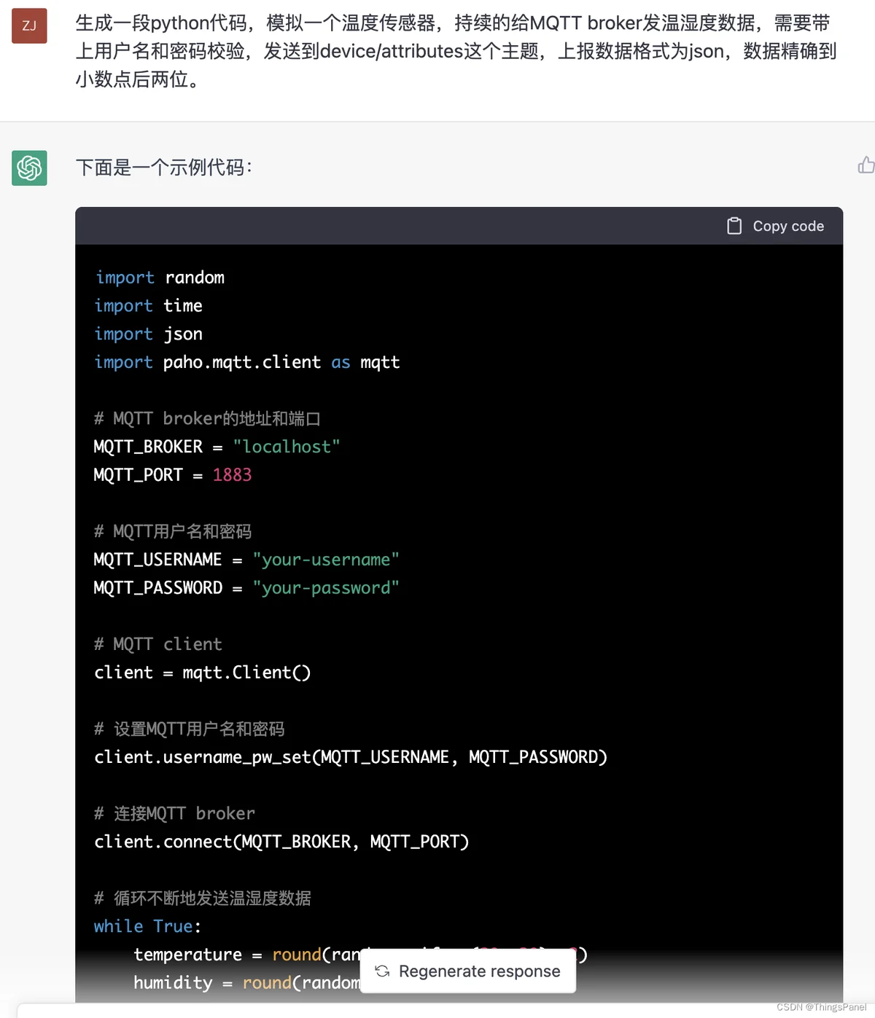875x1018 pixels.
Task: Click the ZJ user avatar
Action: [x=29, y=26]
